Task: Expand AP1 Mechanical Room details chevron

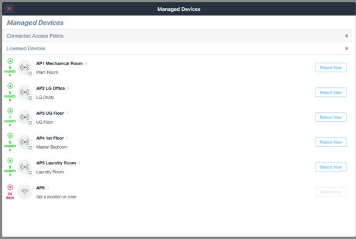Action: pyautogui.click(x=86, y=63)
